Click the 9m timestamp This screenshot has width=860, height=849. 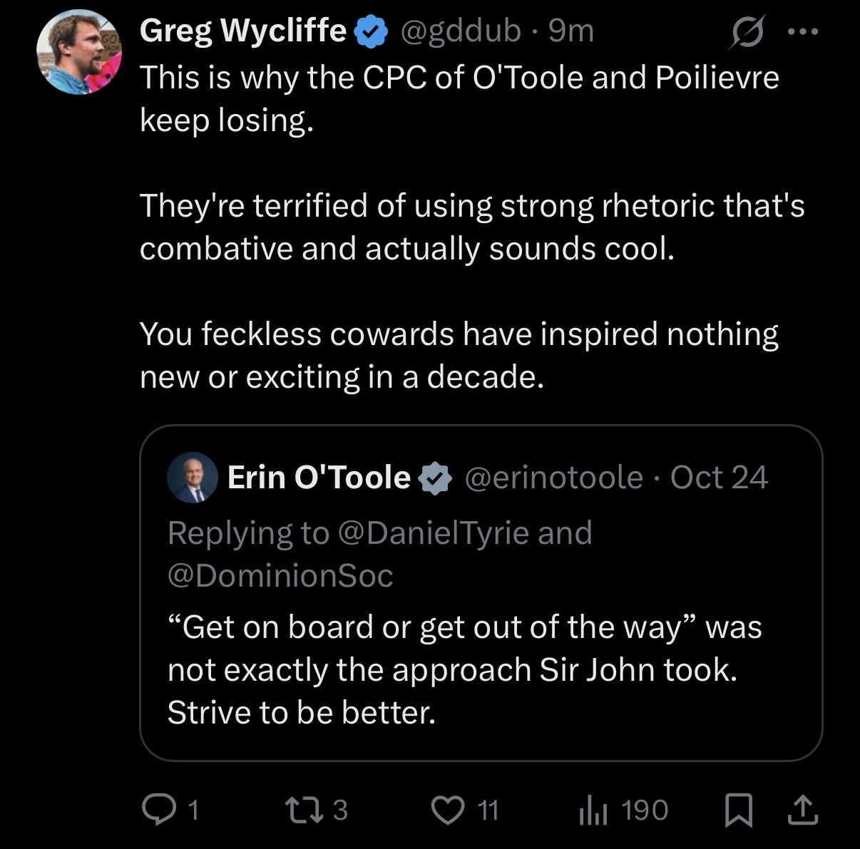(571, 31)
